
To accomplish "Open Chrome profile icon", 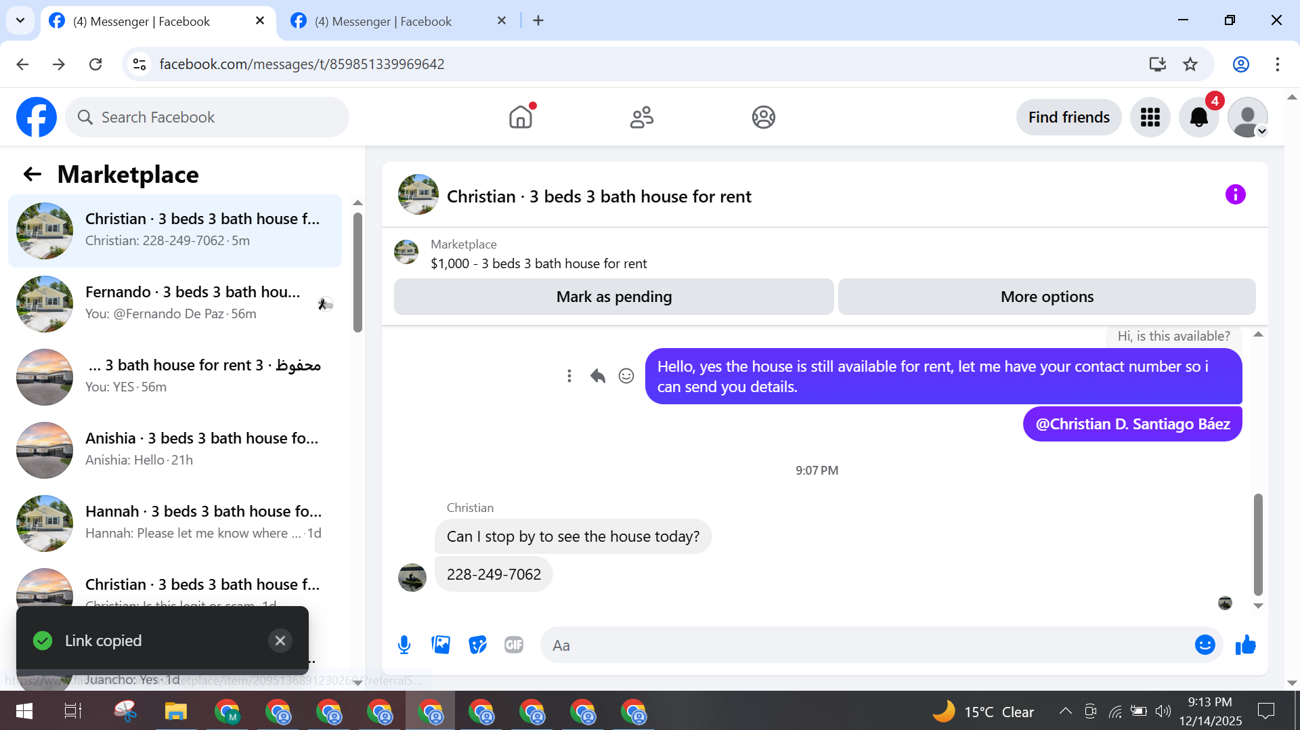I will 1240,64.
